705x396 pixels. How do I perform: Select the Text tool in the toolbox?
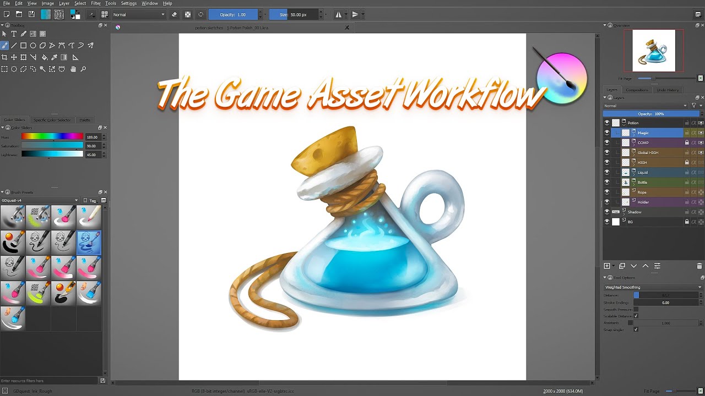[x=14, y=34]
